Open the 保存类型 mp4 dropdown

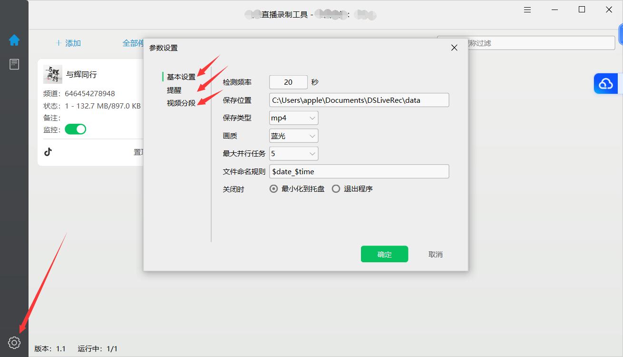[x=294, y=118]
